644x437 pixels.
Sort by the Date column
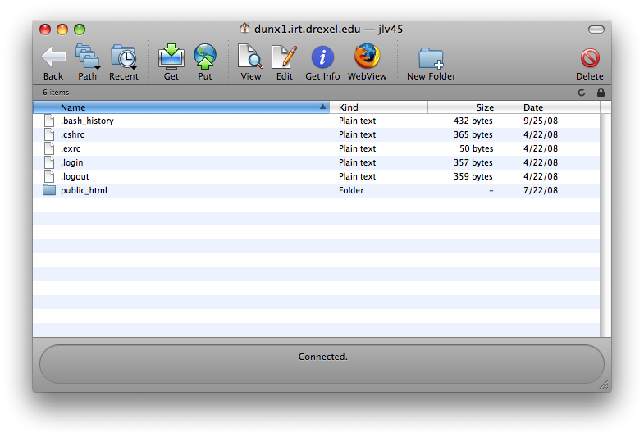[x=557, y=107]
